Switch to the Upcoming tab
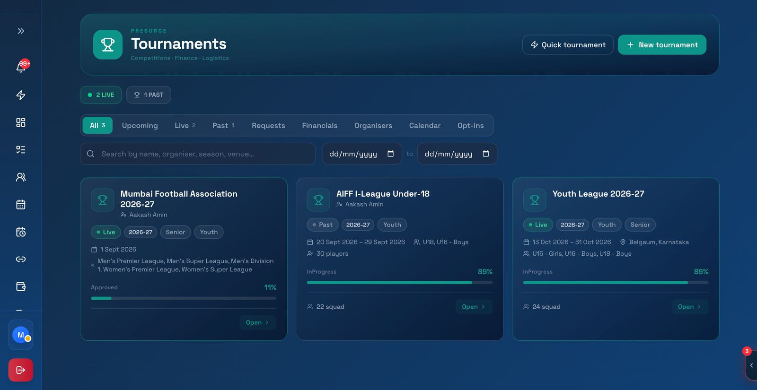757x390 pixels. (140, 125)
